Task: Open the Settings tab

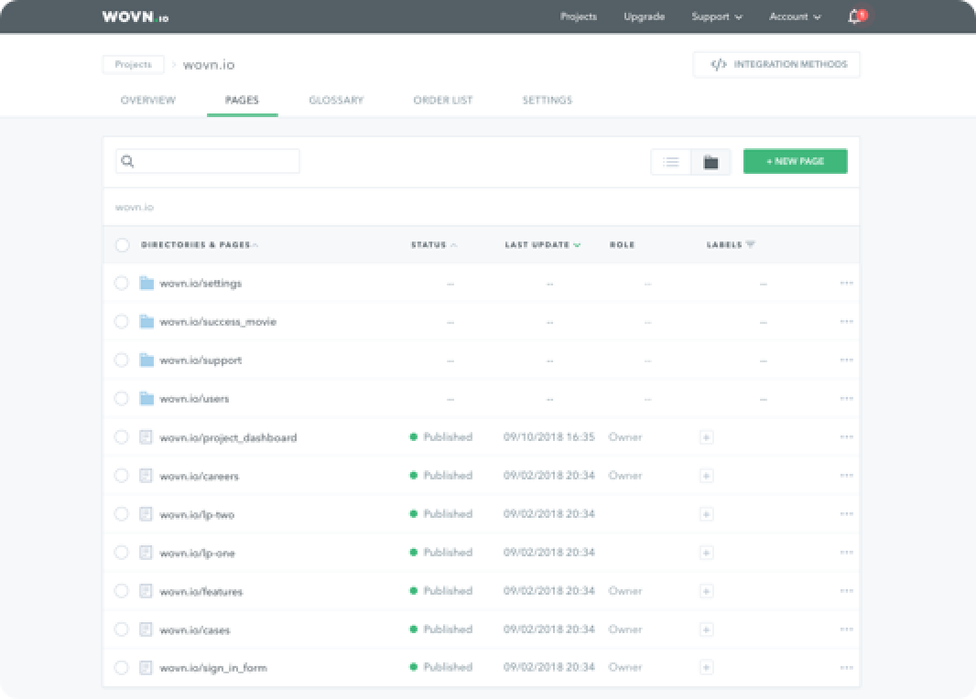Action: tap(547, 100)
